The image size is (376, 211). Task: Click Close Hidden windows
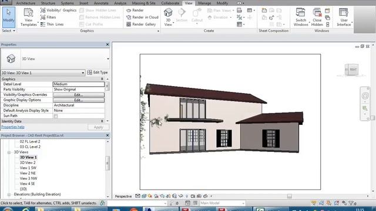click(317, 17)
